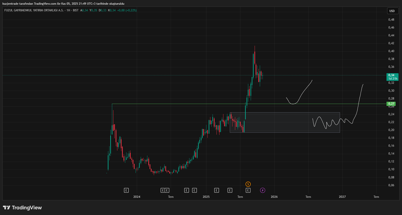
Task: Click the high value Y0,35 in legend
Action: point(93,10)
